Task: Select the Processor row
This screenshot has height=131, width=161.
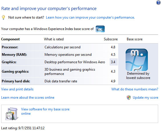Action: coord(60,47)
